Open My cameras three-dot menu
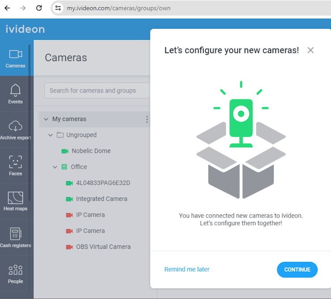 pyautogui.click(x=147, y=120)
